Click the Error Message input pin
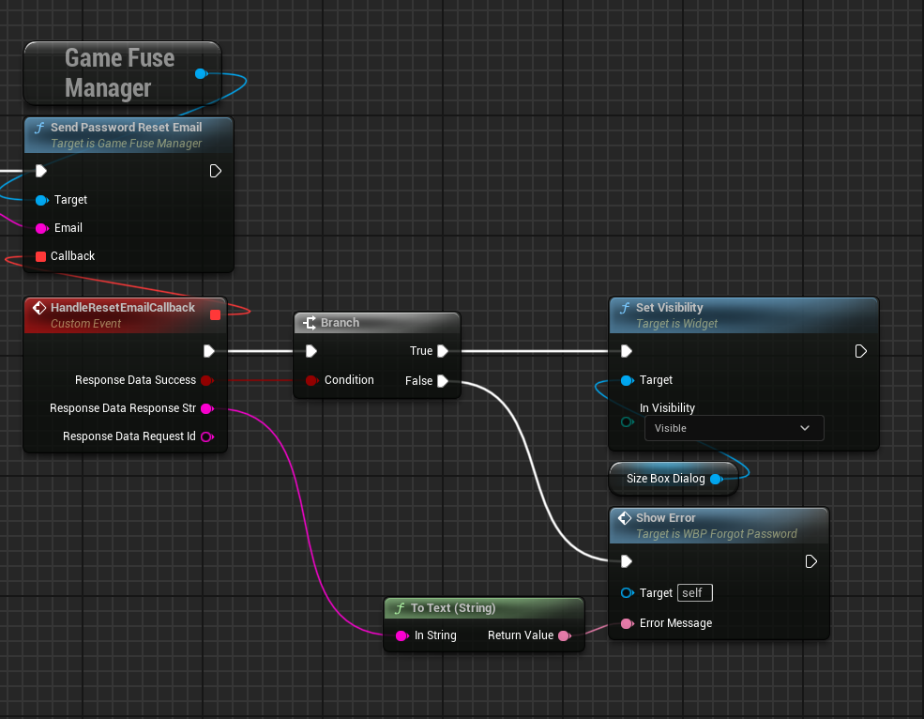The height and width of the screenshot is (719, 924). coord(628,623)
